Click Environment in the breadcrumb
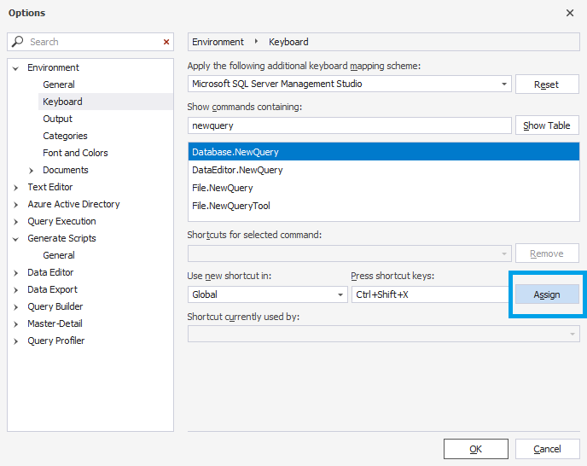The image size is (587, 466). click(x=218, y=42)
